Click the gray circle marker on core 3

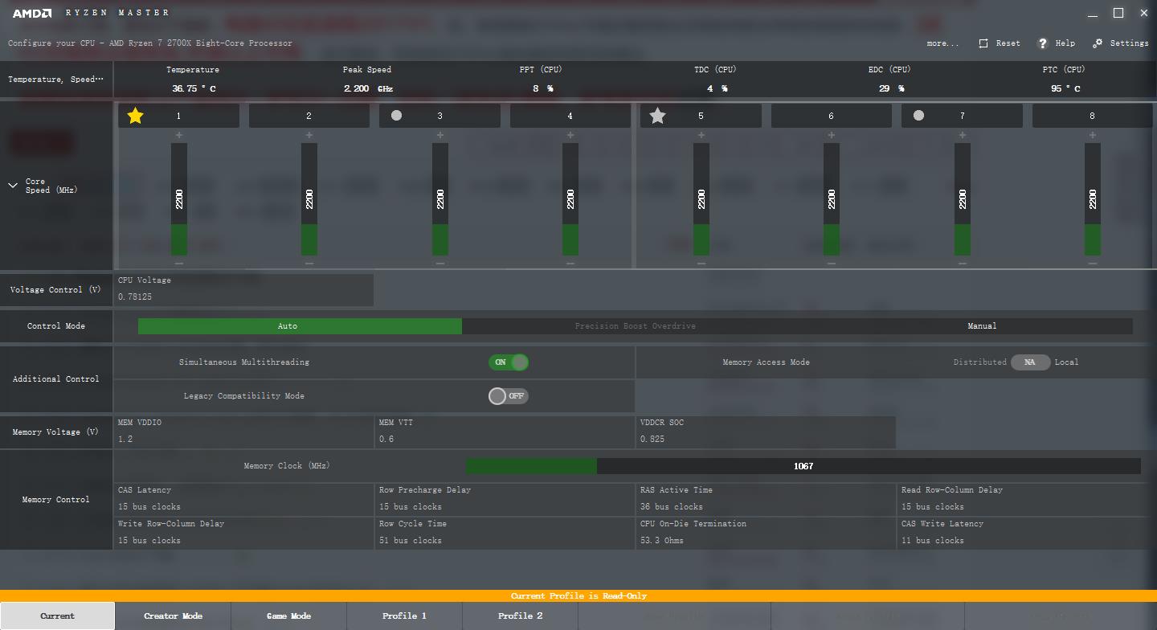396,115
